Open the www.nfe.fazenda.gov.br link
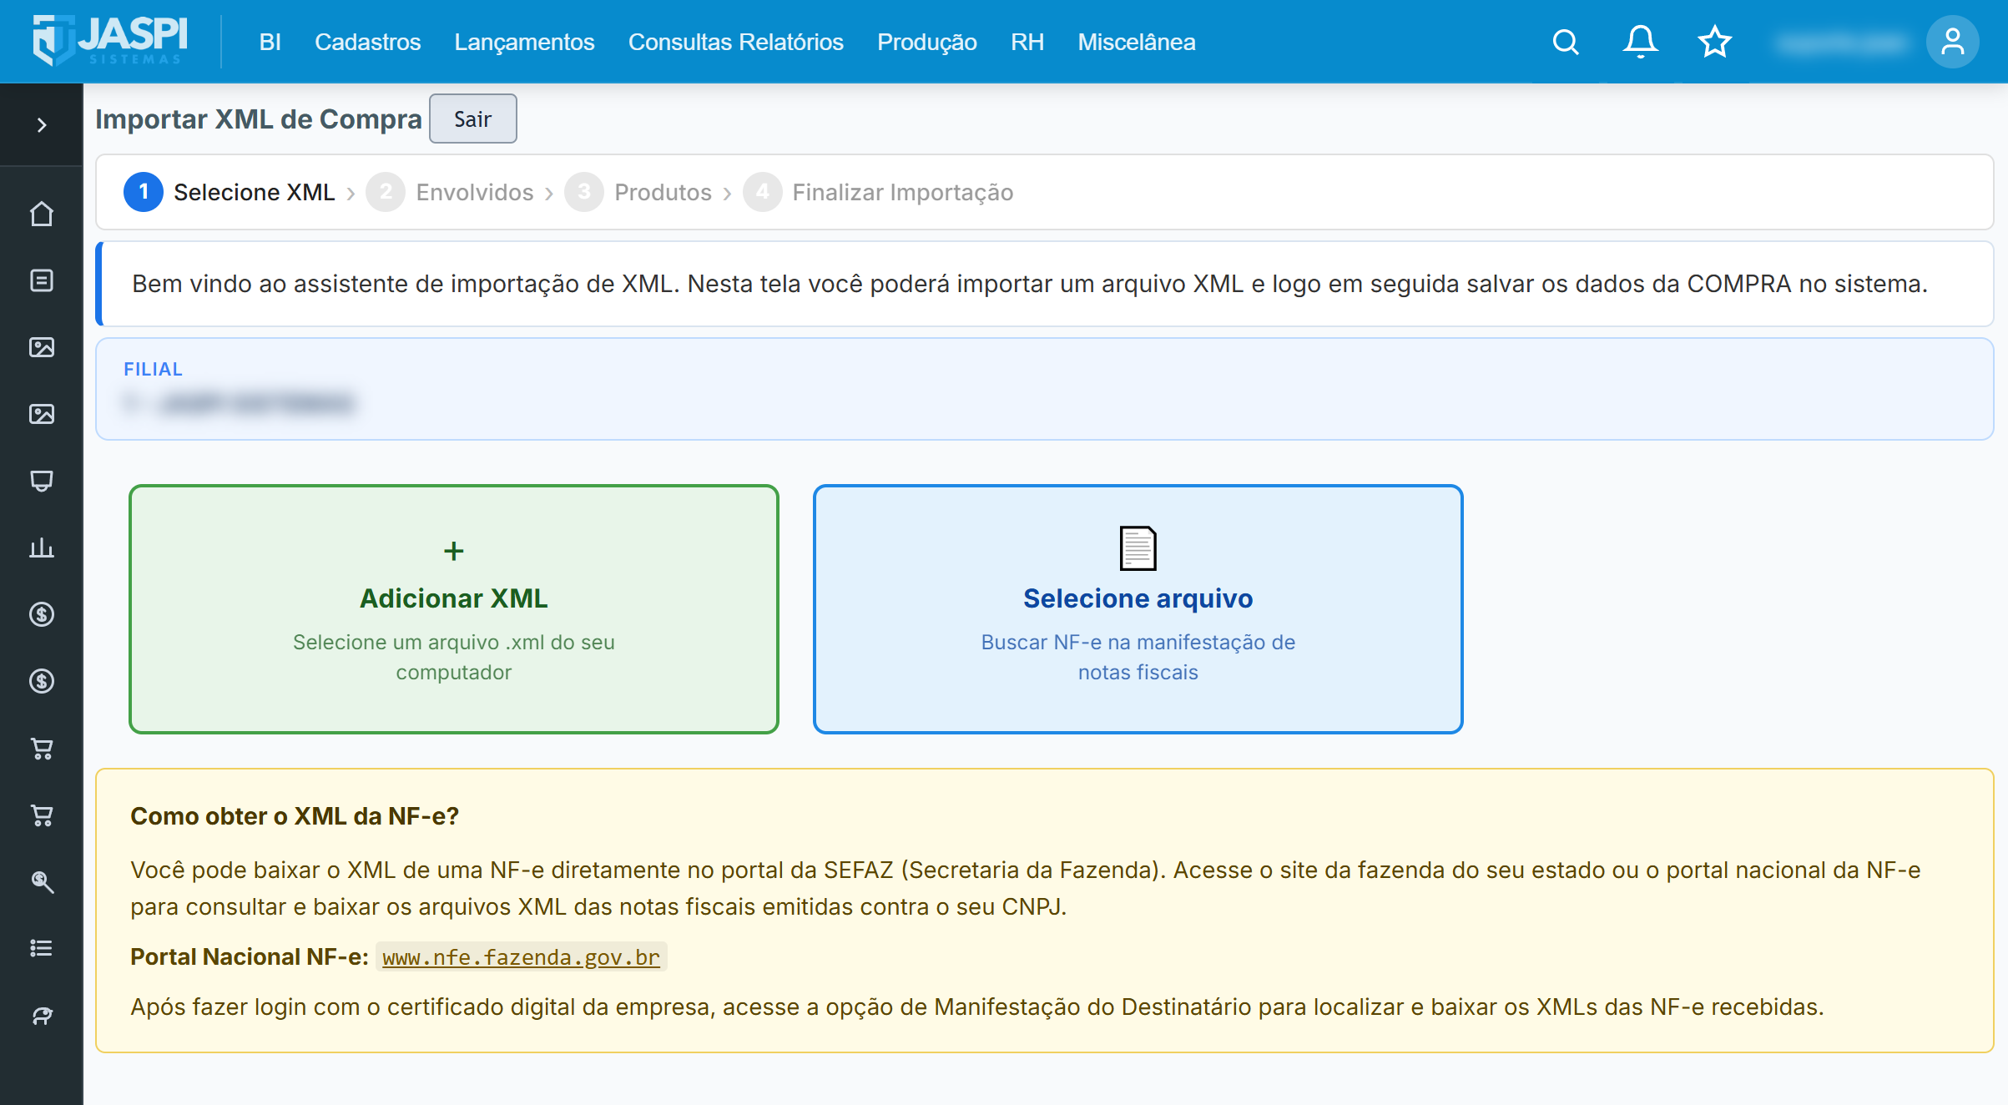2008x1105 pixels. point(521,957)
